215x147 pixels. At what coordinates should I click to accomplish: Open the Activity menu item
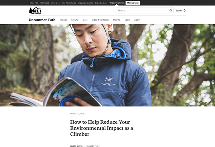pyautogui.click(x=75, y=20)
